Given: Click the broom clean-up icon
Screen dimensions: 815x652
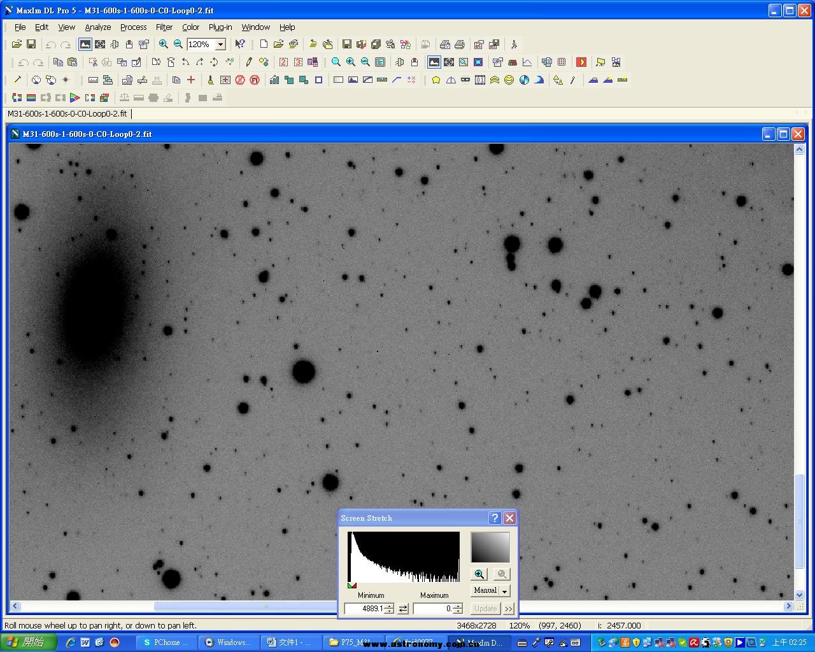Looking at the screenshot, I should (210, 80).
